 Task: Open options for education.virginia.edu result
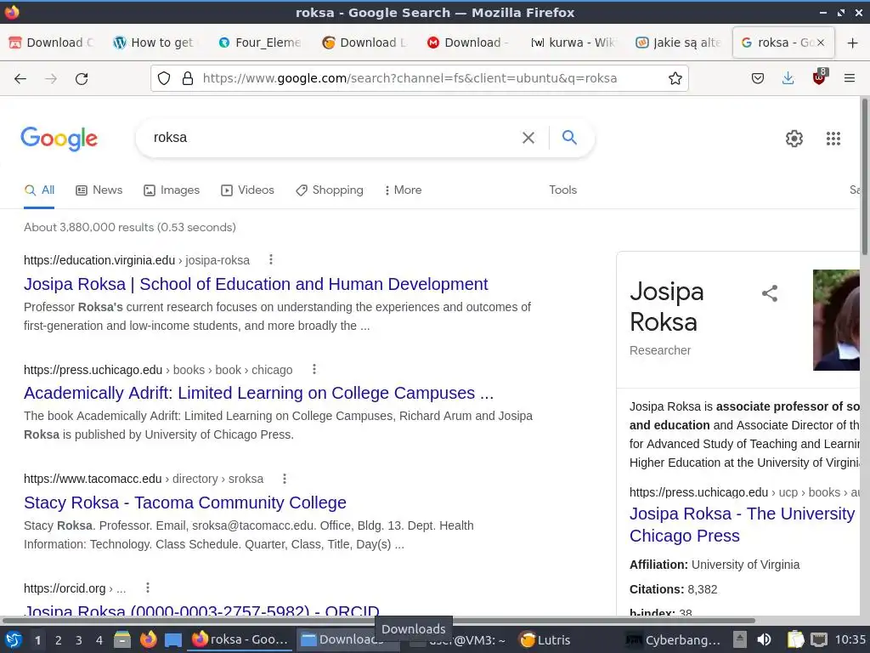click(271, 259)
